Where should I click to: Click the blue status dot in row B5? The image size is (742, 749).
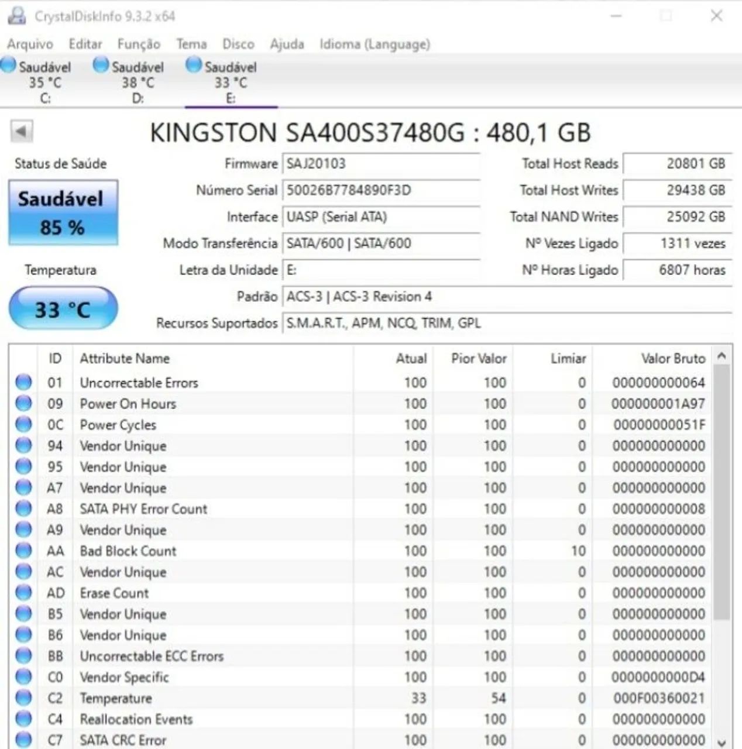coord(23,614)
